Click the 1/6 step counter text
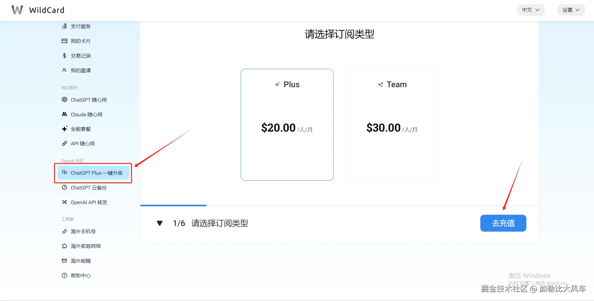 click(x=179, y=223)
